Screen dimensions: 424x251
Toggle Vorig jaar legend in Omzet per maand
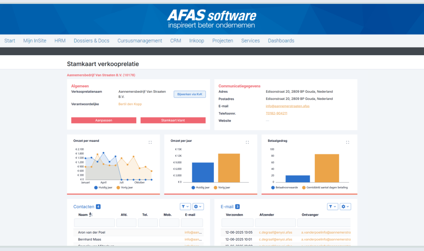[125, 187]
